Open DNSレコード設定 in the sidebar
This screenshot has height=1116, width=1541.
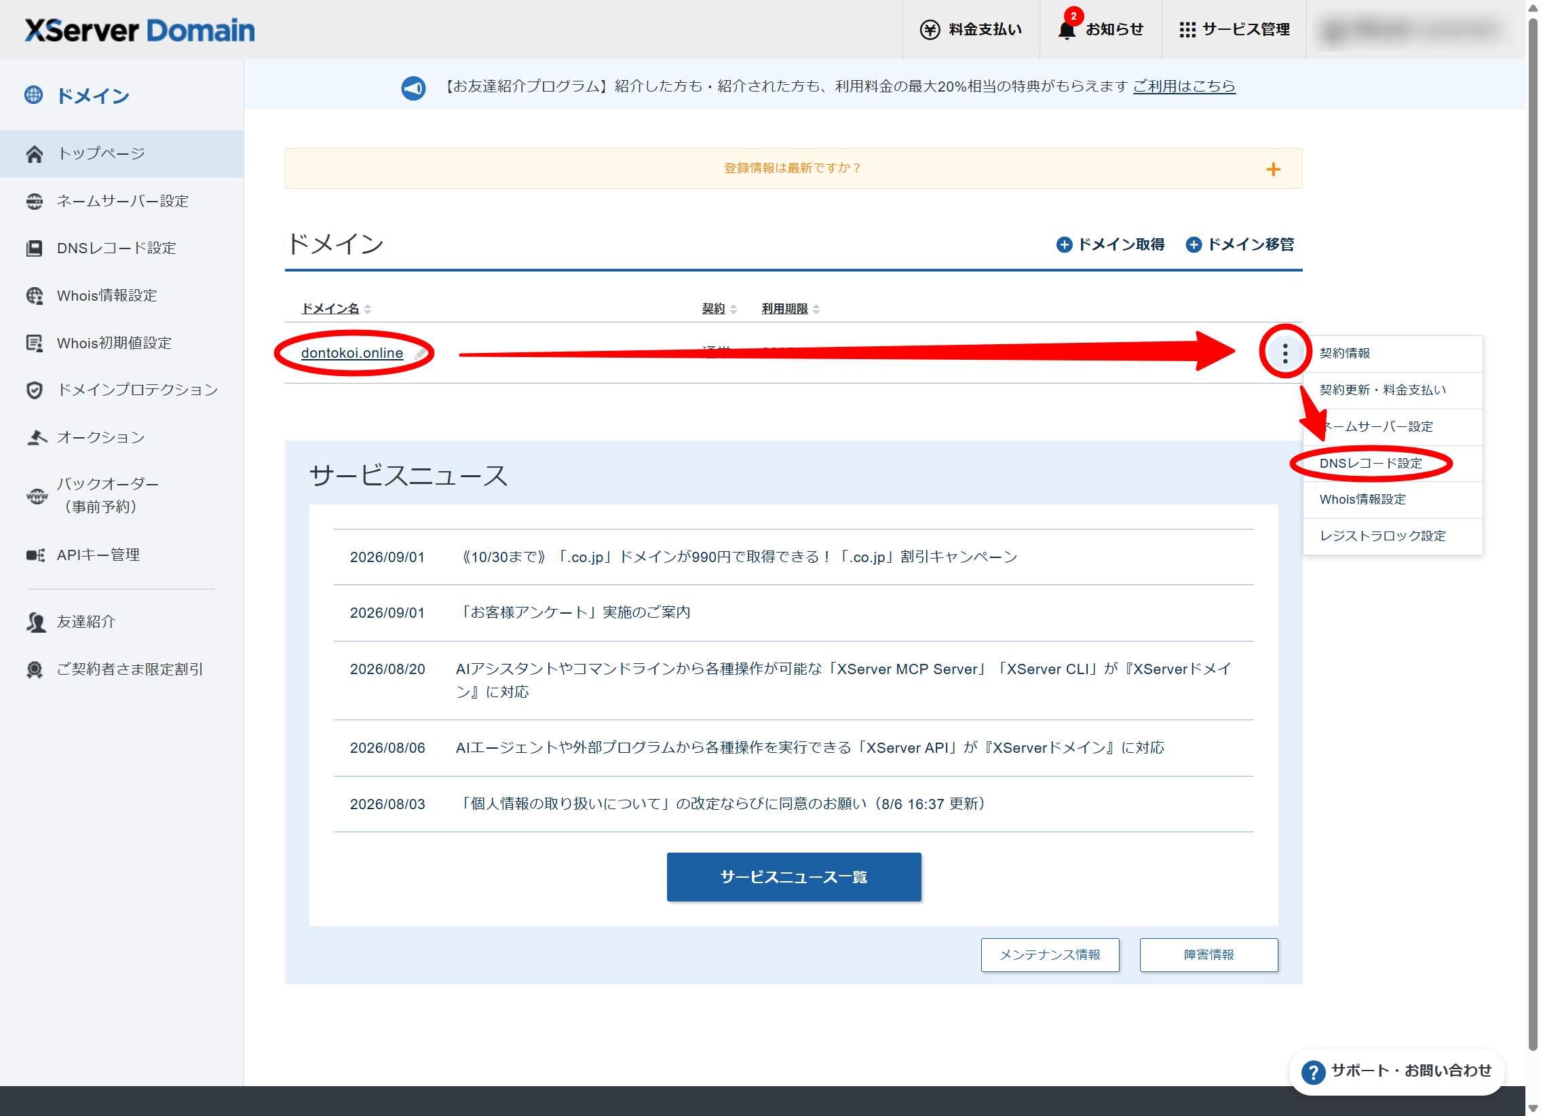click(x=121, y=248)
